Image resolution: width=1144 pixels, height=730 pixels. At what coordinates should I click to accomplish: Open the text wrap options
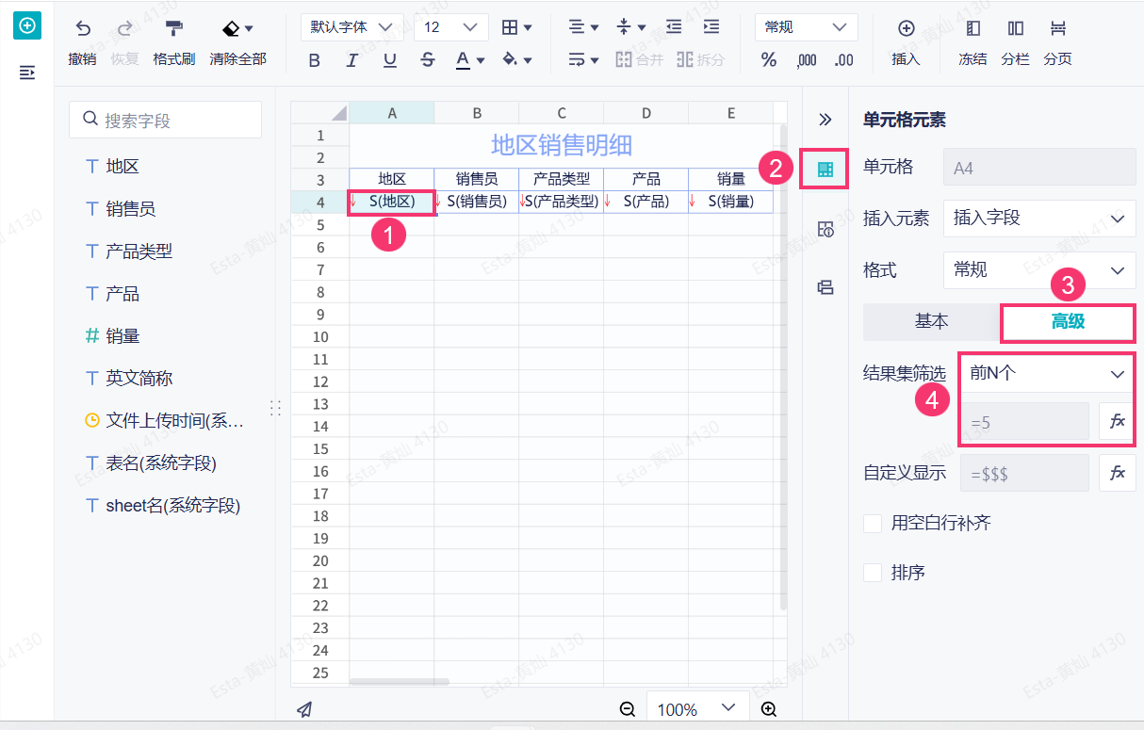[584, 60]
